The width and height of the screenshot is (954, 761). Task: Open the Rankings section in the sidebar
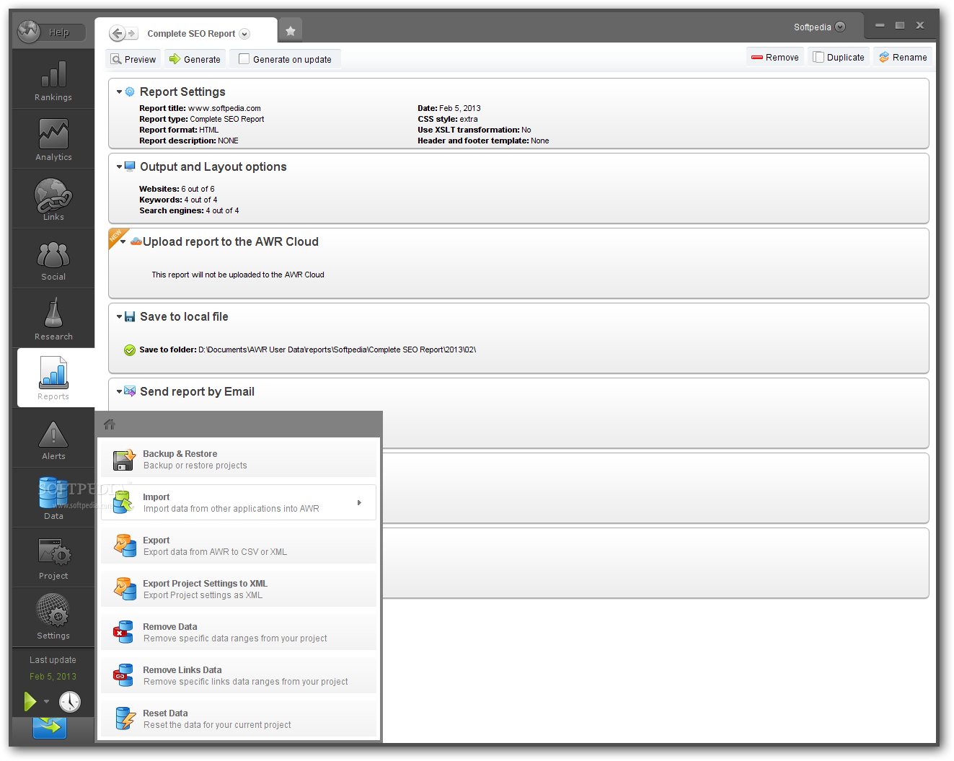click(53, 79)
